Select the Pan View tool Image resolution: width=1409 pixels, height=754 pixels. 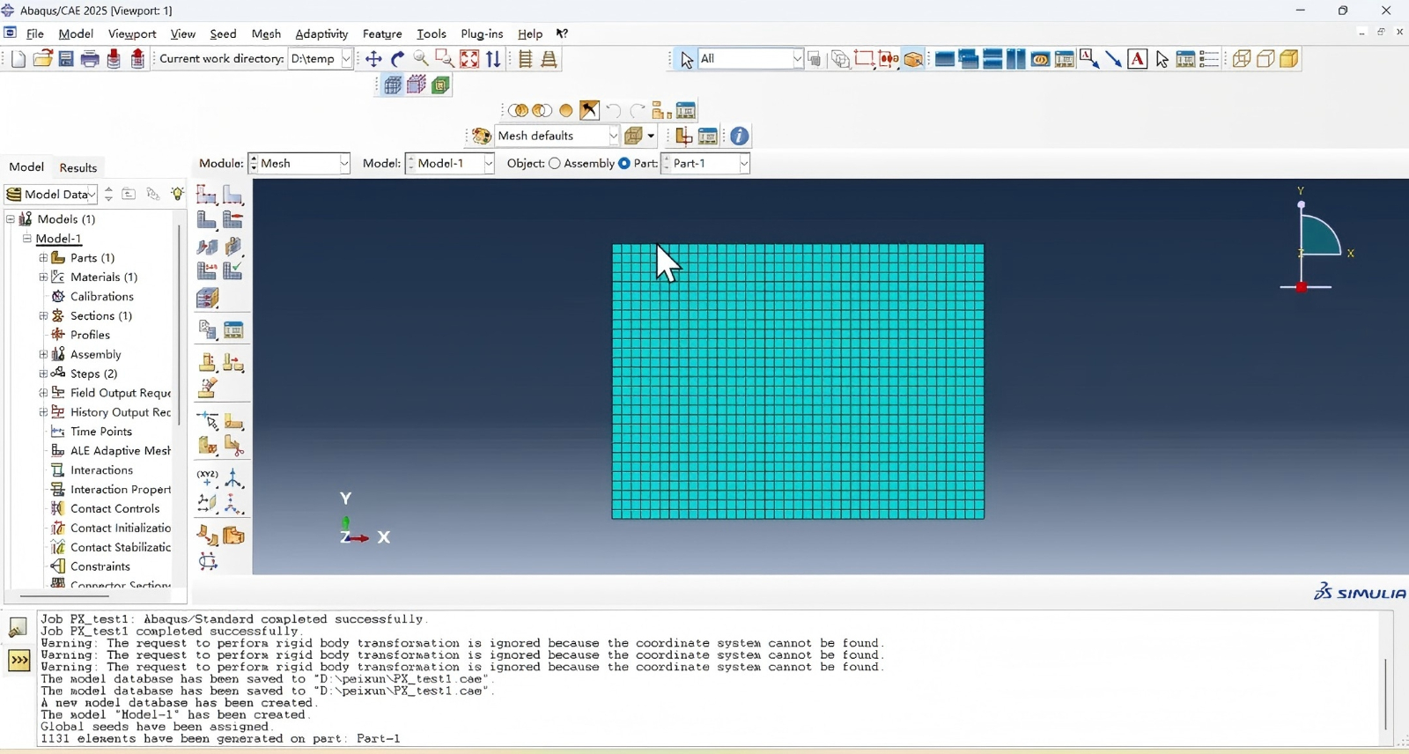tap(374, 59)
